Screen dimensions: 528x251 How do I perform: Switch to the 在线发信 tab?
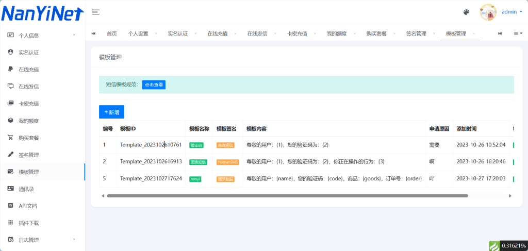(257, 34)
